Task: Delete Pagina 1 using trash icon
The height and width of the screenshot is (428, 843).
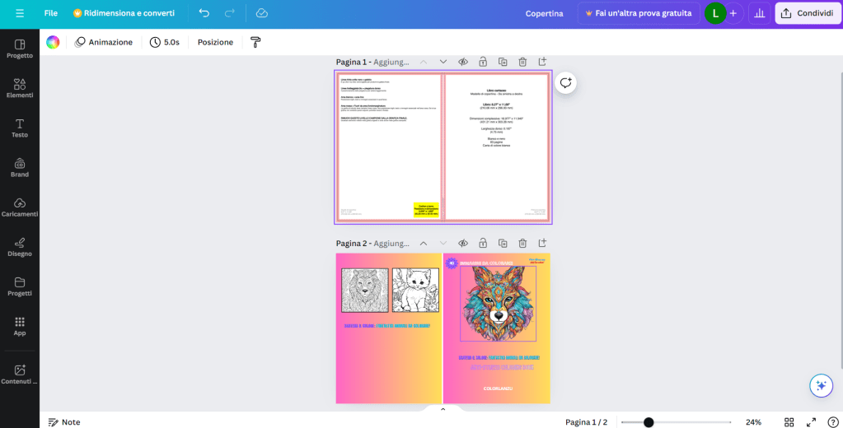Action: click(522, 62)
